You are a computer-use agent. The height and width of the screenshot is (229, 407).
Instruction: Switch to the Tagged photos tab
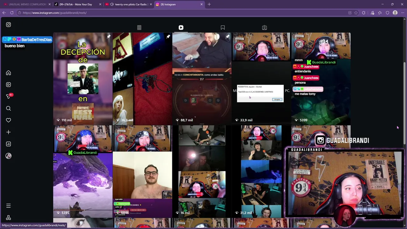265,28
